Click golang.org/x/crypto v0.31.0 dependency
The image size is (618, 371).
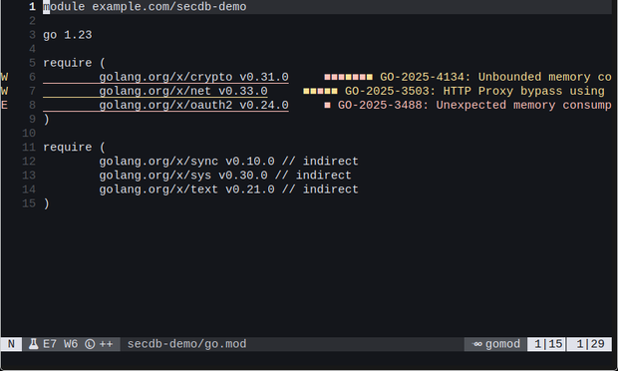[x=194, y=77]
